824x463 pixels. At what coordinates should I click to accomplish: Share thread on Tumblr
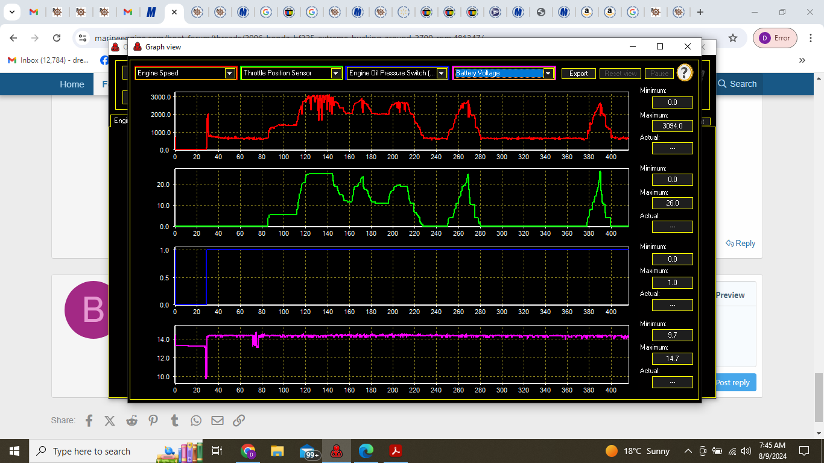175,420
